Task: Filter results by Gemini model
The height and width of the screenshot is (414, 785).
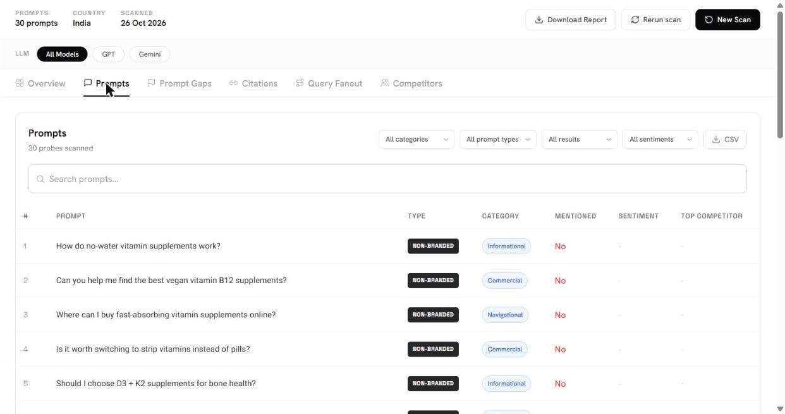Action: [x=150, y=54]
